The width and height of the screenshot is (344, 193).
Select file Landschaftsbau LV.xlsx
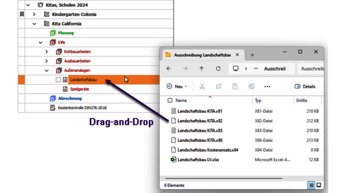[x=199, y=160]
